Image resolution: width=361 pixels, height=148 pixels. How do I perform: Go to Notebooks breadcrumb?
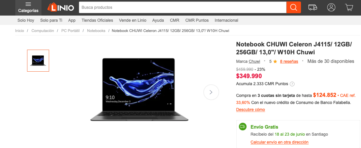pos(96,31)
